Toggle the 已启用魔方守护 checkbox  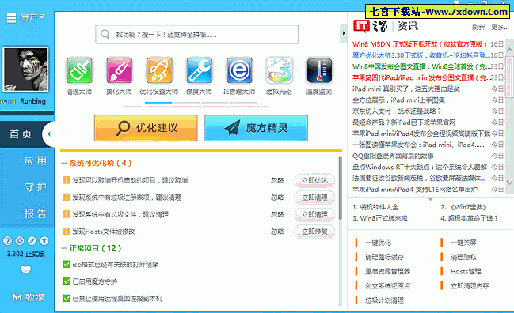point(67,281)
